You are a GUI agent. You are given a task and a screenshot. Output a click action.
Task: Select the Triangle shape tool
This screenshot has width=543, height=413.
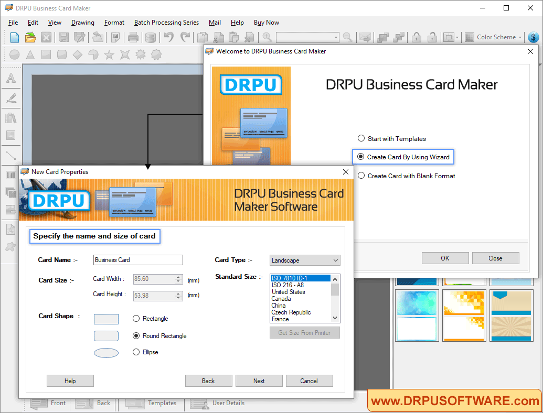tap(30, 55)
